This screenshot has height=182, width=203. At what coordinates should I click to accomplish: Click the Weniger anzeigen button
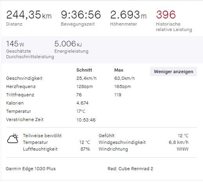174,72
